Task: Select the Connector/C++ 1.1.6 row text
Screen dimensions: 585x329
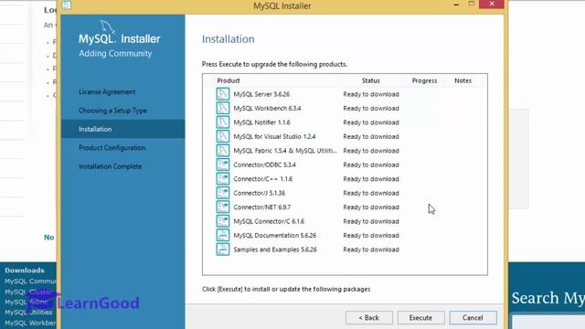Action: 263,179
